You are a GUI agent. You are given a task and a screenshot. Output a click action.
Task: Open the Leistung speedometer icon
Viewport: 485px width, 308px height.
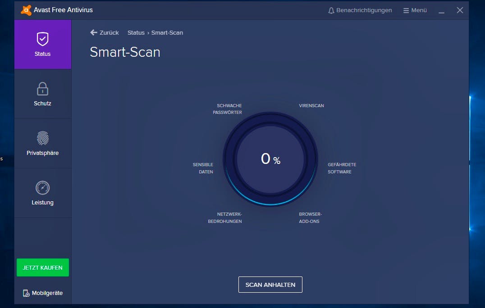click(42, 188)
